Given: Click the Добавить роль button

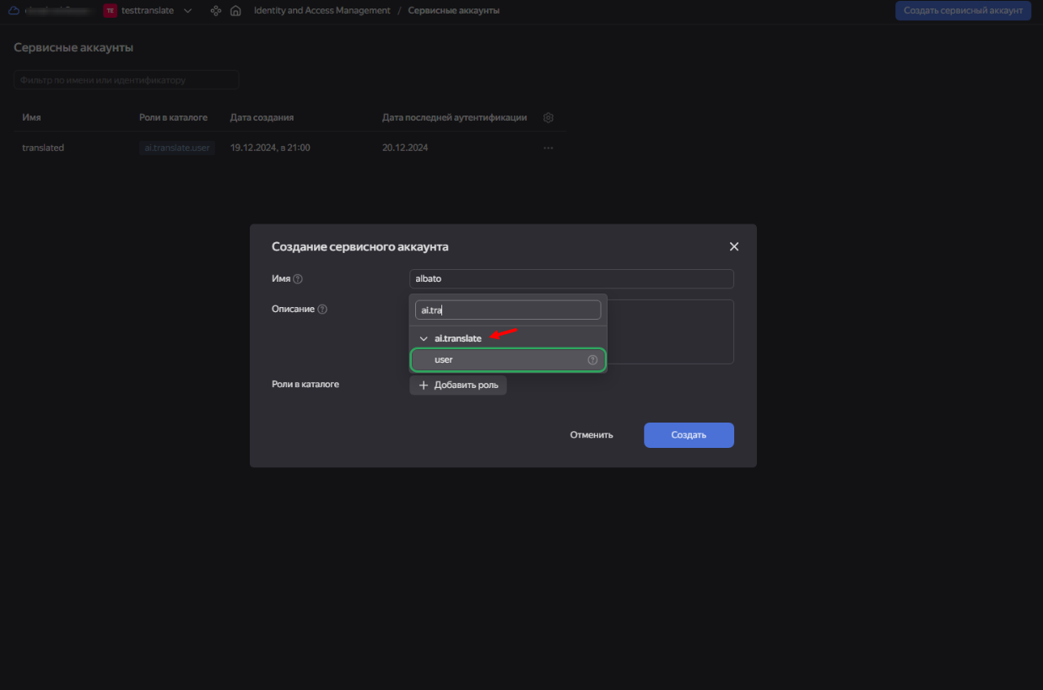Looking at the screenshot, I should [x=458, y=385].
